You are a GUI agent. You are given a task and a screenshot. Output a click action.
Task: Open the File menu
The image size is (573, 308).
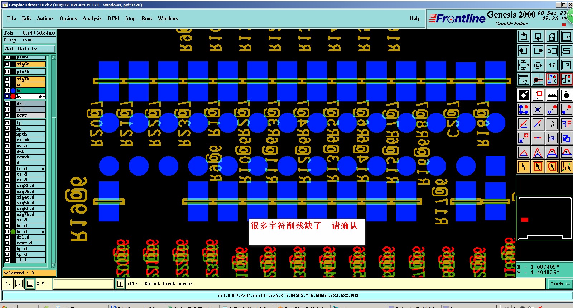click(x=11, y=18)
